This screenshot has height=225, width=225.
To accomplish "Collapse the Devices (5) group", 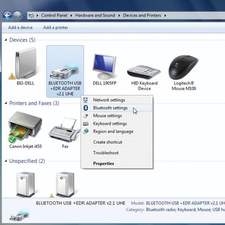I will tap(5, 40).
